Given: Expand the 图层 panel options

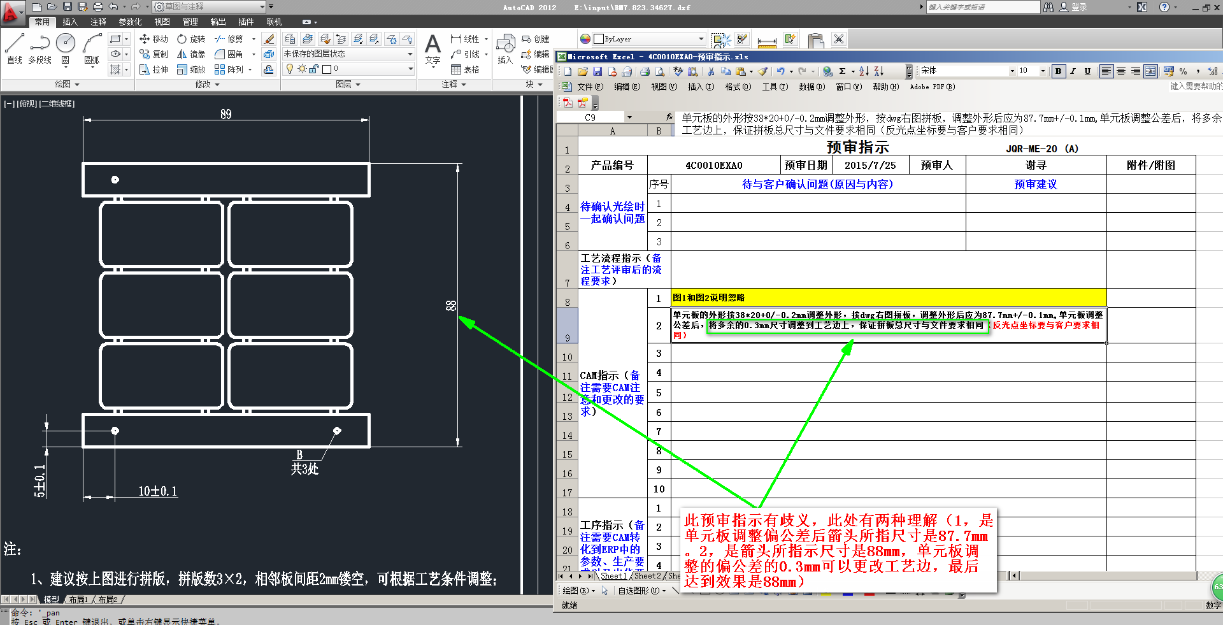Looking at the screenshot, I should click(x=348, y=84).
